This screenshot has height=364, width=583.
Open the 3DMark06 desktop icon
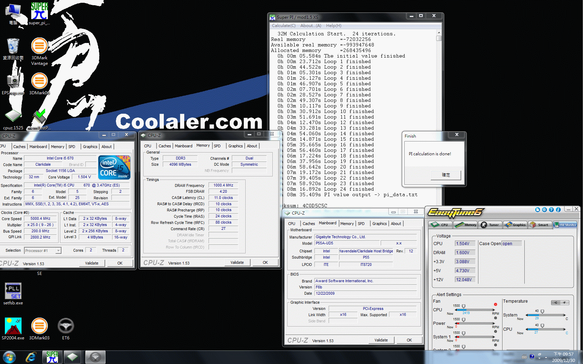(39, 84)
